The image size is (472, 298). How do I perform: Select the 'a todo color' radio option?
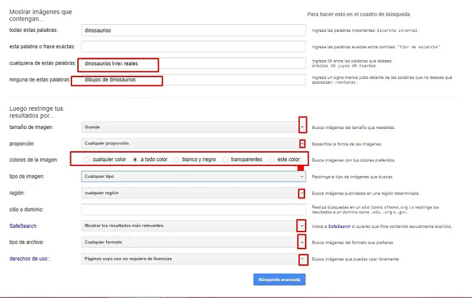(x=136, y=160)
